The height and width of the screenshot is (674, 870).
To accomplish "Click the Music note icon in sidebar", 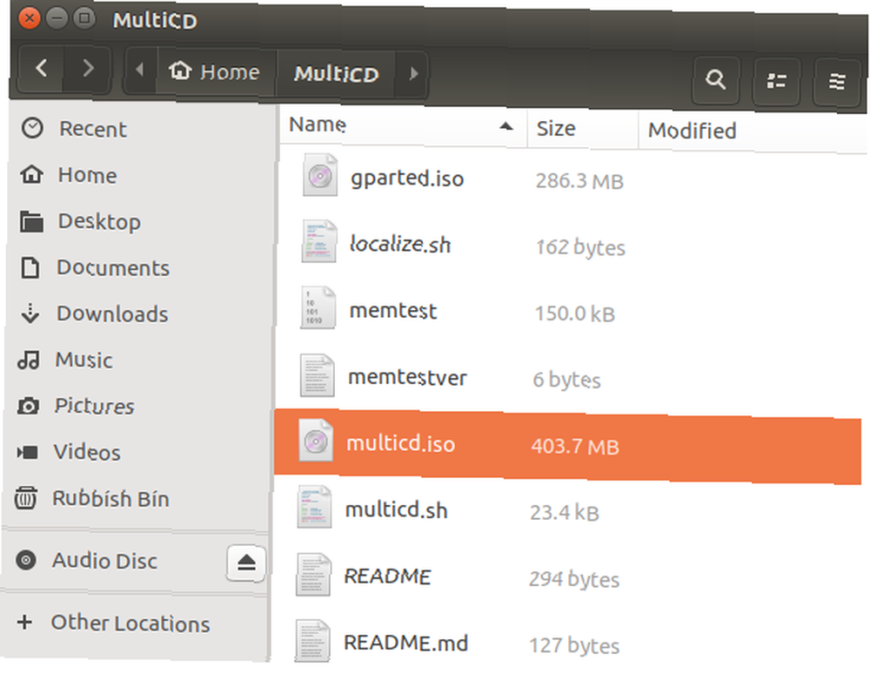I will click(29, 360).
